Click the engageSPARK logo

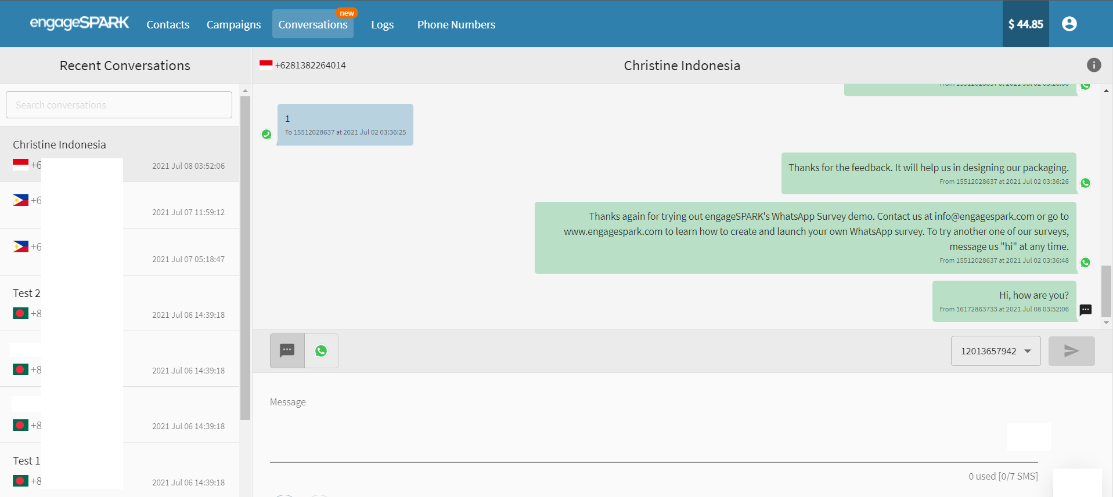[80, 23]
